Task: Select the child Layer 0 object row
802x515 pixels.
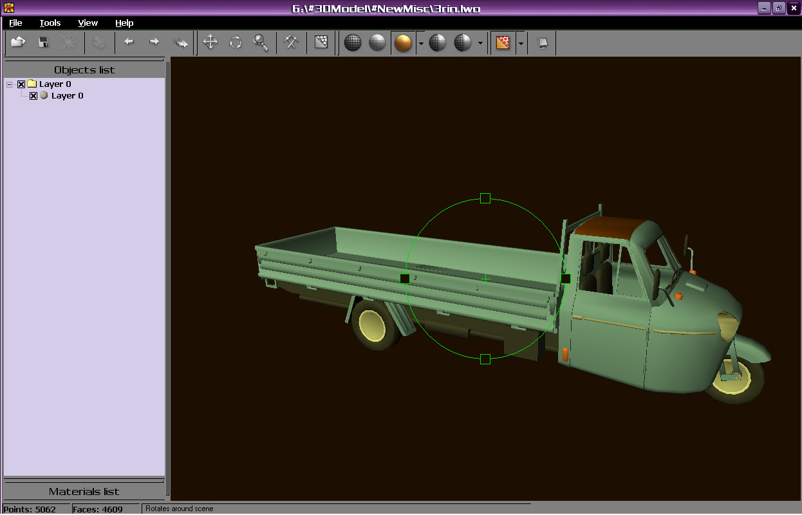Action: pos(67,95)
